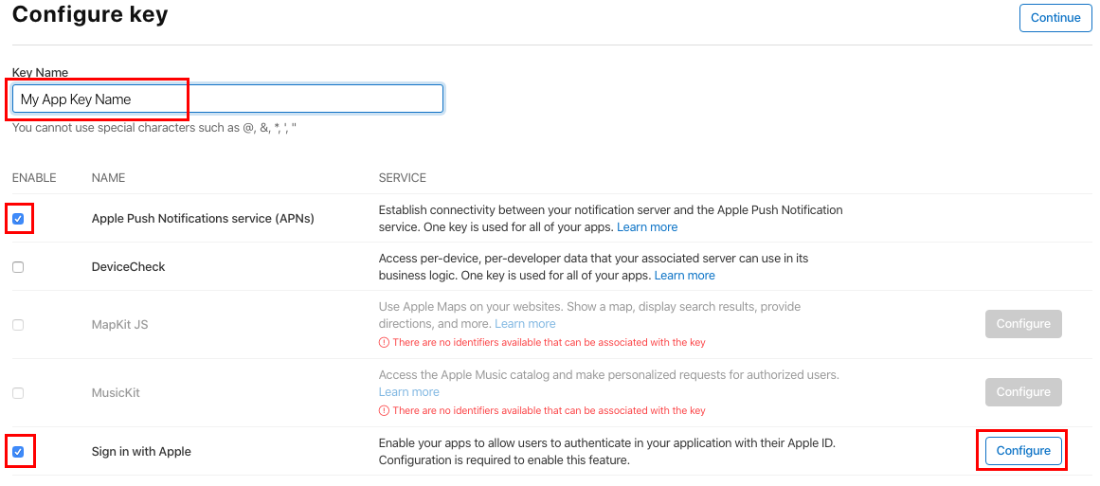
Task: Select the Apple Push Notifications service name
Action: point(203,219)
